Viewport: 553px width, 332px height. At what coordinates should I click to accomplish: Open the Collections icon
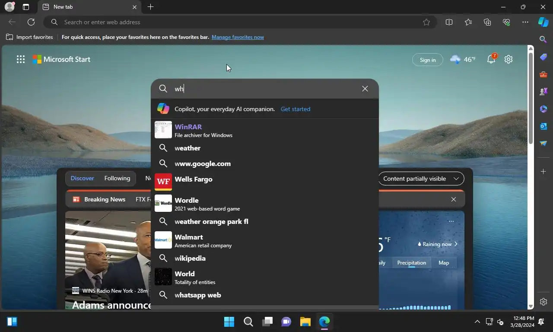[x=487, y=22]
